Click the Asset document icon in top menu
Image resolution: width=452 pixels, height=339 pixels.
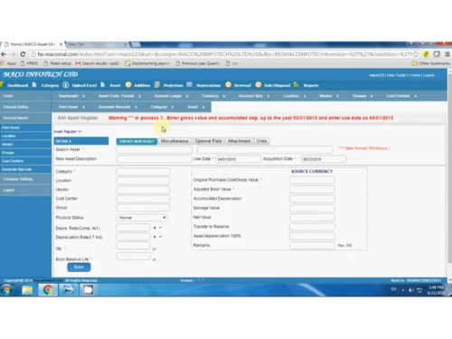pyautogui.click(x=103, y=85)
